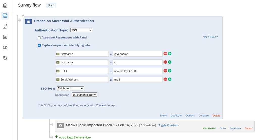
Task: Click the embedded data icon beside Firstname
Action: point(58,54)
